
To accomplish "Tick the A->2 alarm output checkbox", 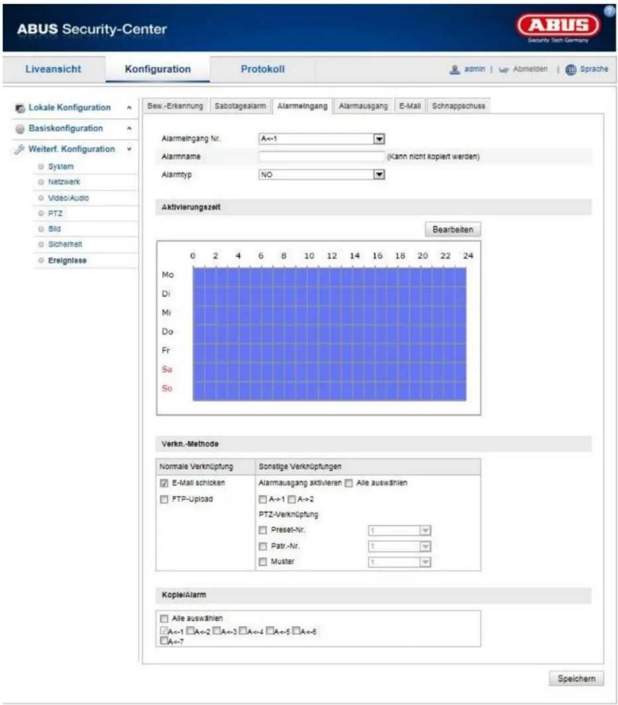I will [x=292, y=499].
